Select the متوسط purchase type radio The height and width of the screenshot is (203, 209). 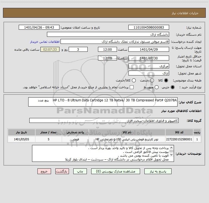(157, 87)
